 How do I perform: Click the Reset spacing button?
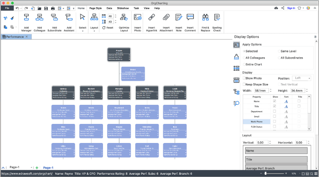(108, 28)
